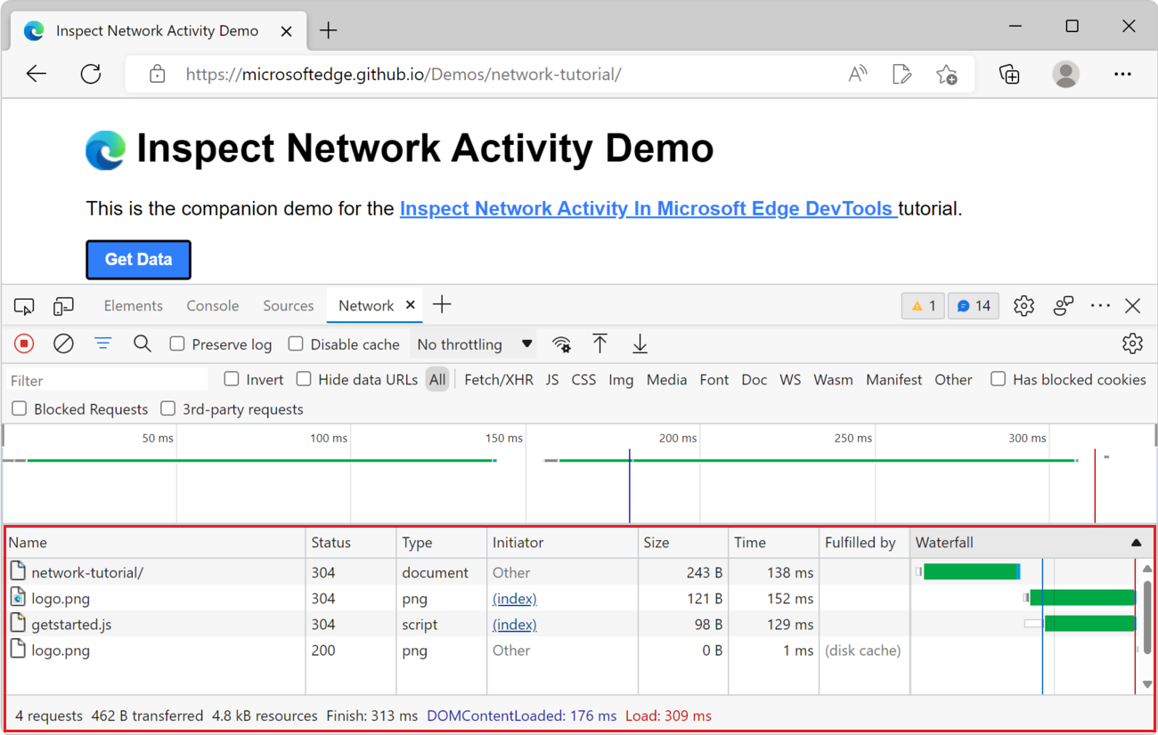Enable the Preserve log checkbox
Viewport: 1158px width, 735px height.
[177, 343]
